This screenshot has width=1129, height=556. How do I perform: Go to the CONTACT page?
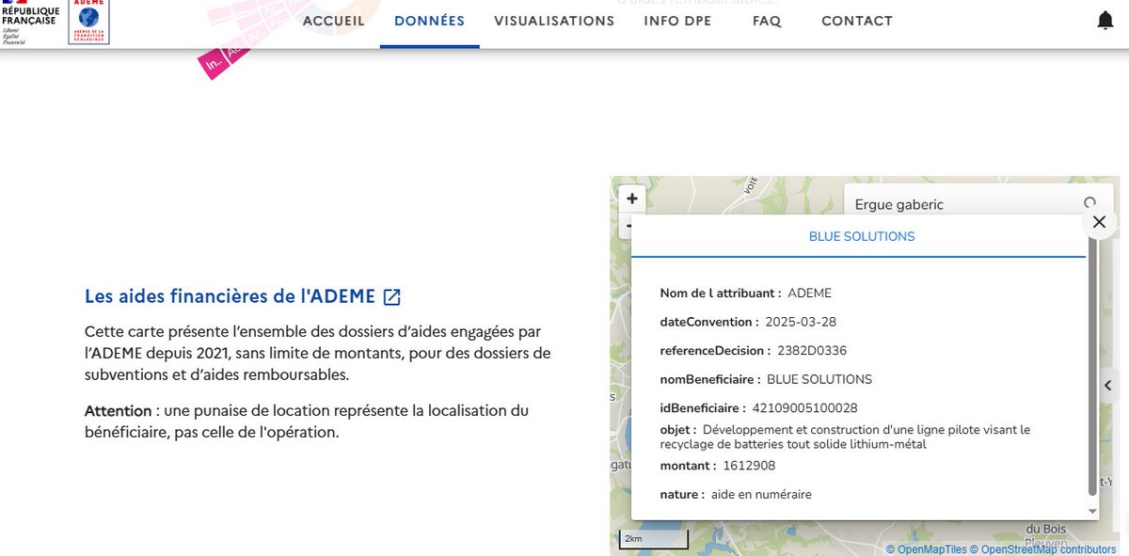pyautogui.click(x=857, y=21)
